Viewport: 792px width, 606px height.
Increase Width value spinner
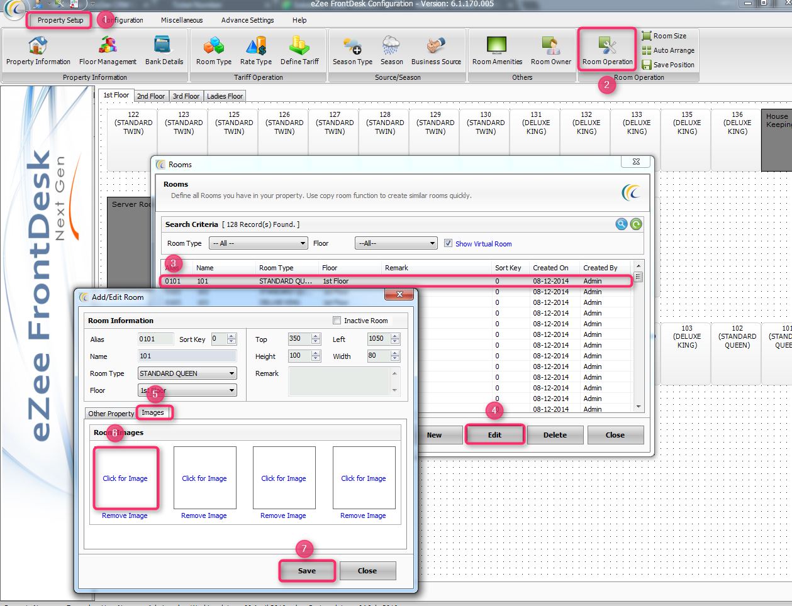tap(395, 353)
